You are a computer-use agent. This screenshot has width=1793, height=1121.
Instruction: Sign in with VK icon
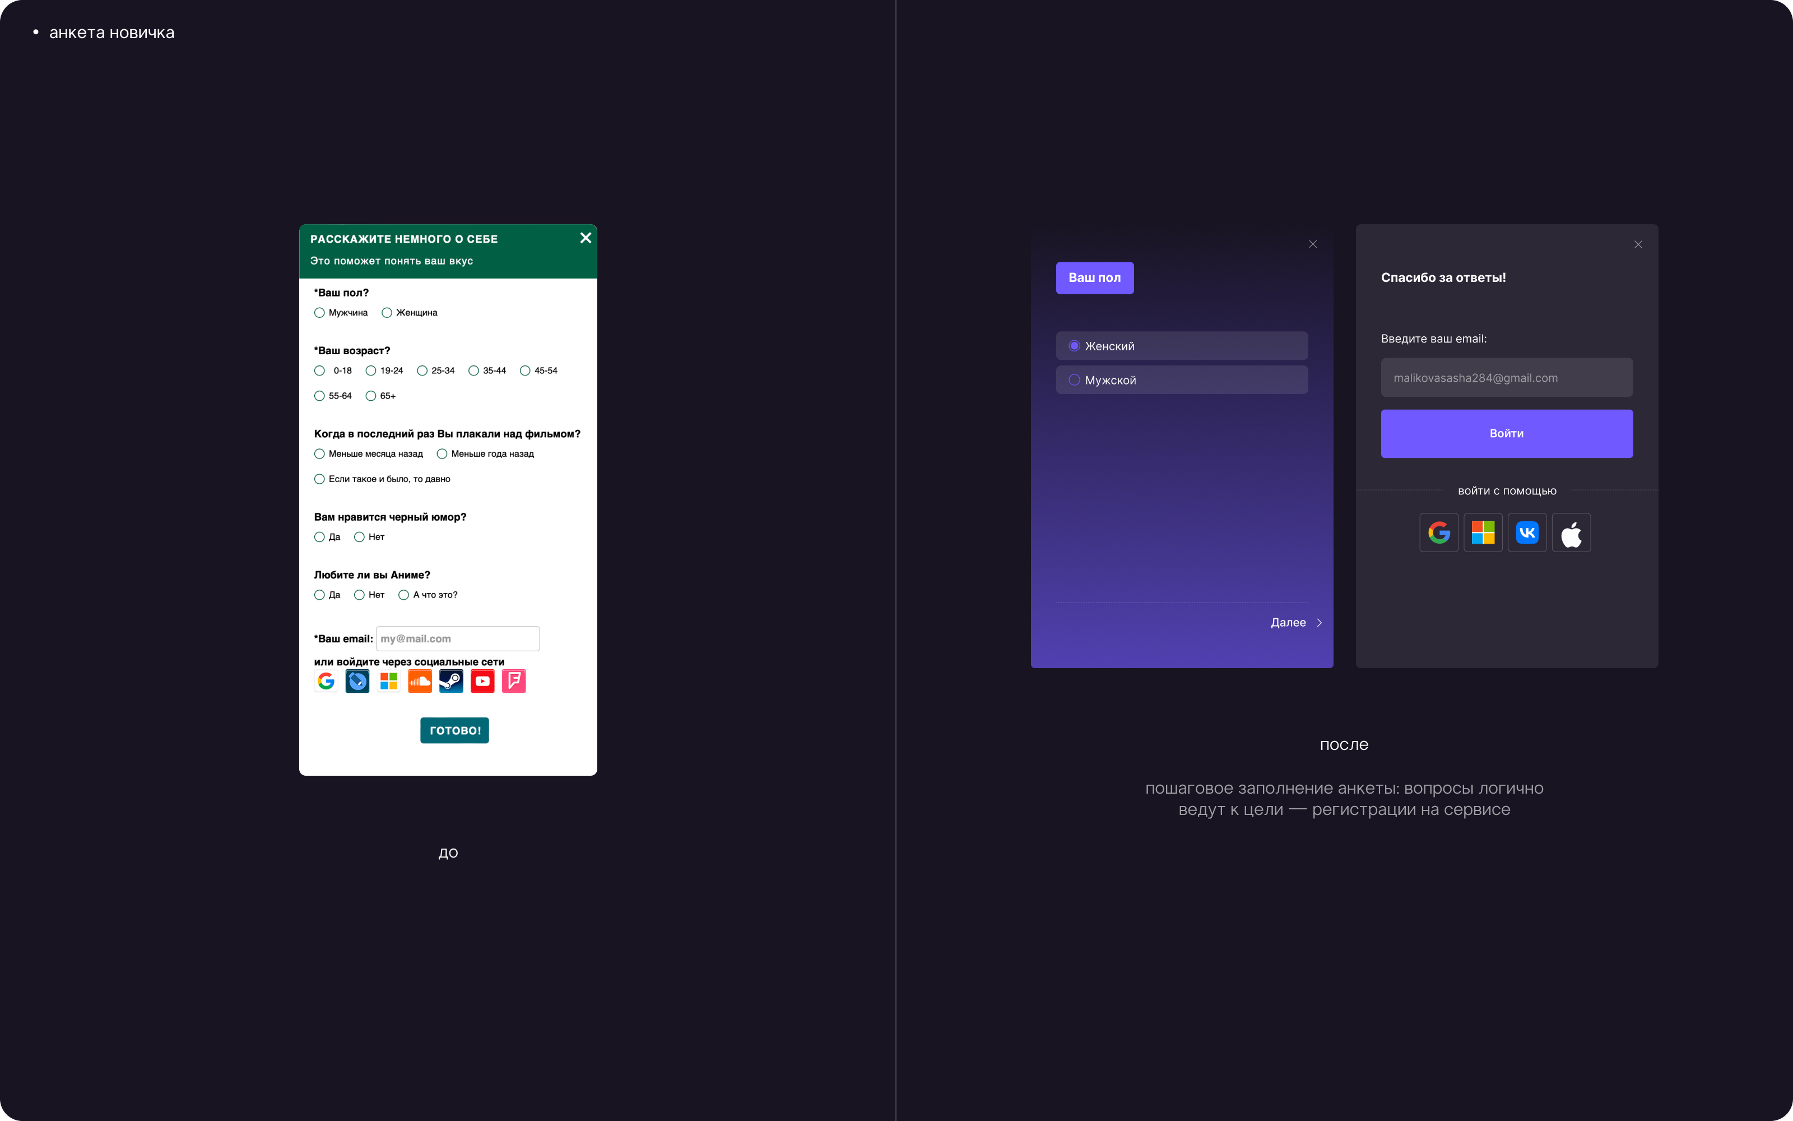click(x=1527, y=532)
